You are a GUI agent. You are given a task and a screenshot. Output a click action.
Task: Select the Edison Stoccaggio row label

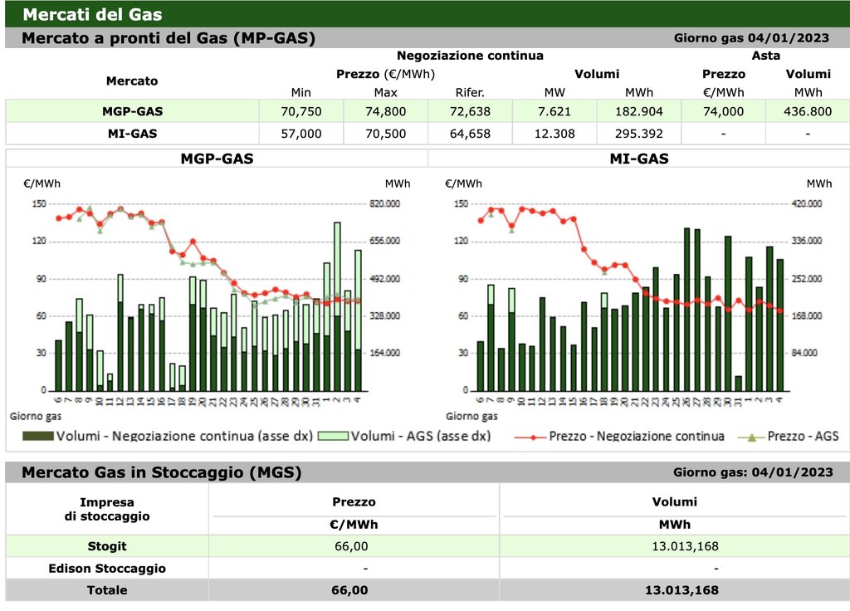pos(107,569)
